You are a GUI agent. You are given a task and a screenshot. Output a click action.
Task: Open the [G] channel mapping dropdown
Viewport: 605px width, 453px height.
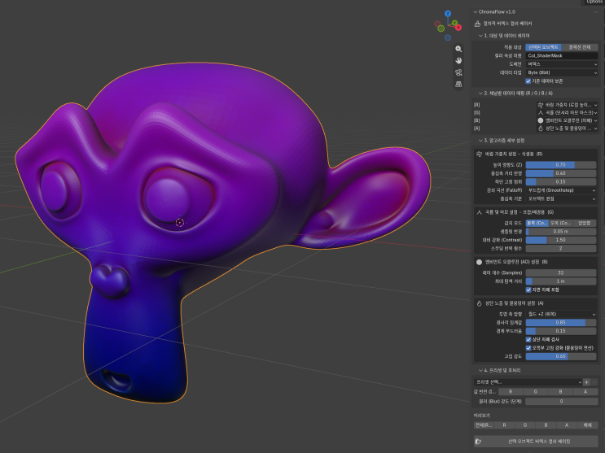[x=568, y=112]
